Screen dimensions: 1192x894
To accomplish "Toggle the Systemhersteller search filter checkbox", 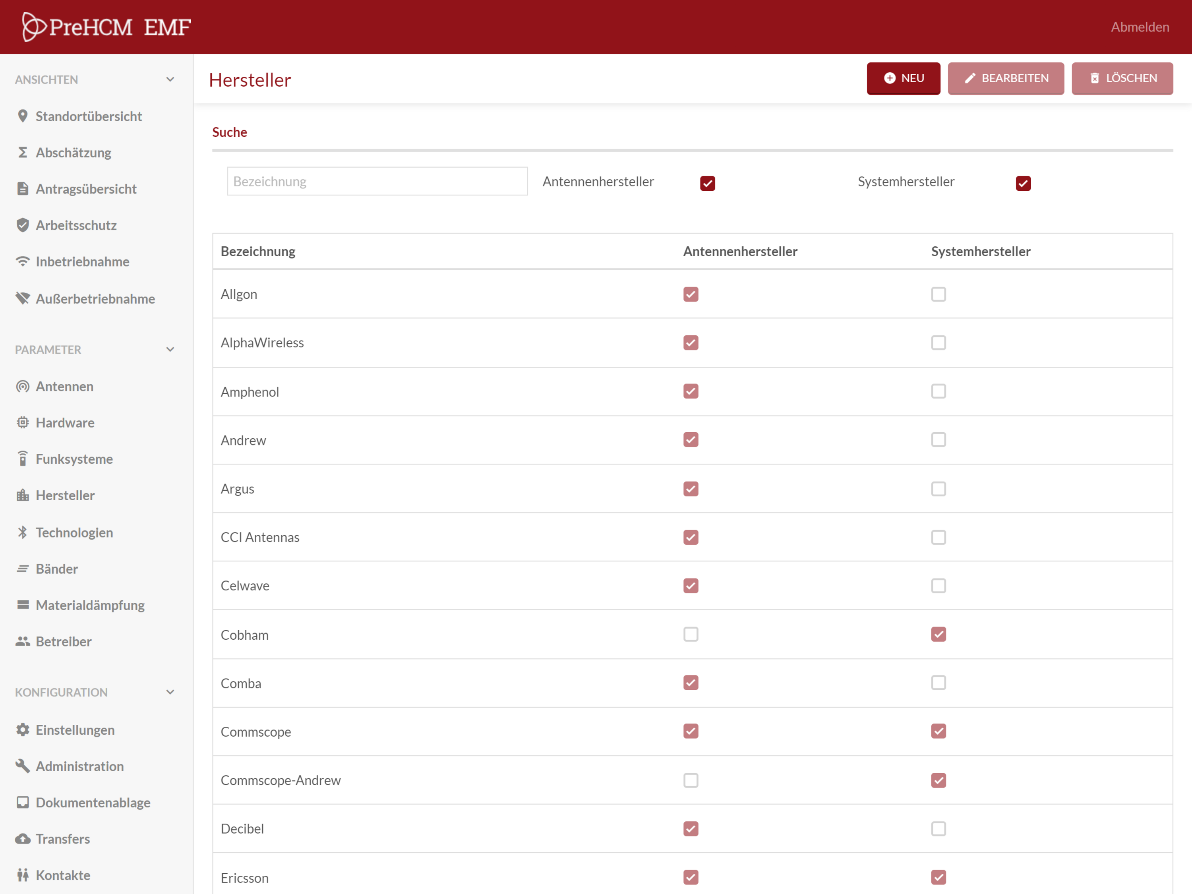I will pyautogui.click(x=1023, y=183).
